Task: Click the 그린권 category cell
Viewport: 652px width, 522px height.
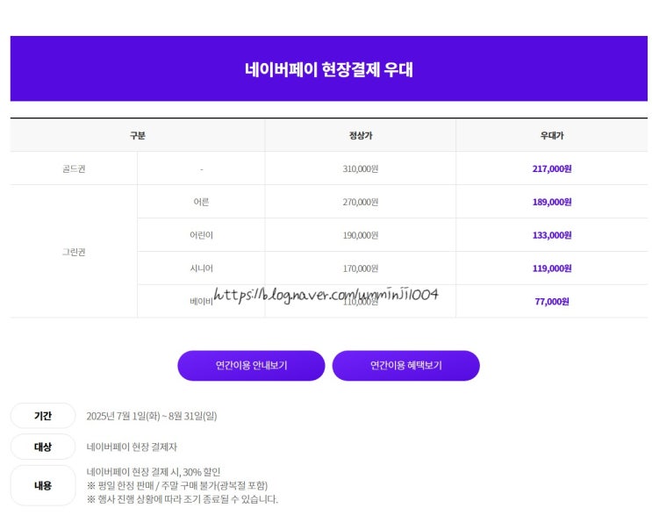Action: pos(74,252)
